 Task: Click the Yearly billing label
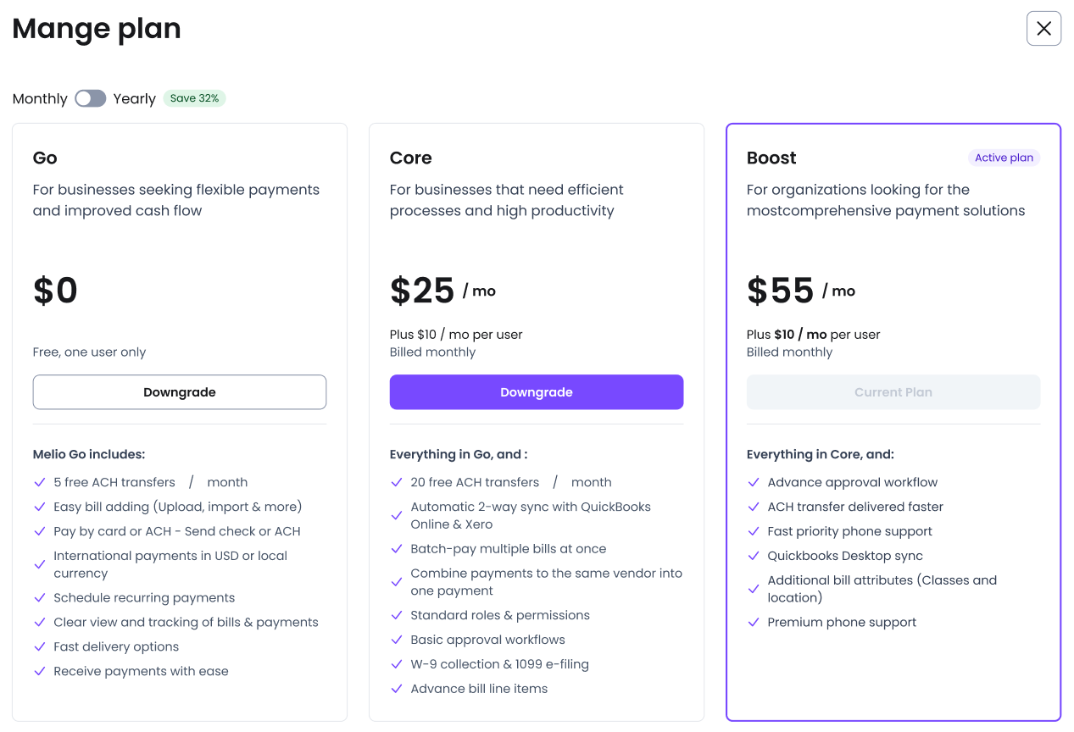coord(135,98)
